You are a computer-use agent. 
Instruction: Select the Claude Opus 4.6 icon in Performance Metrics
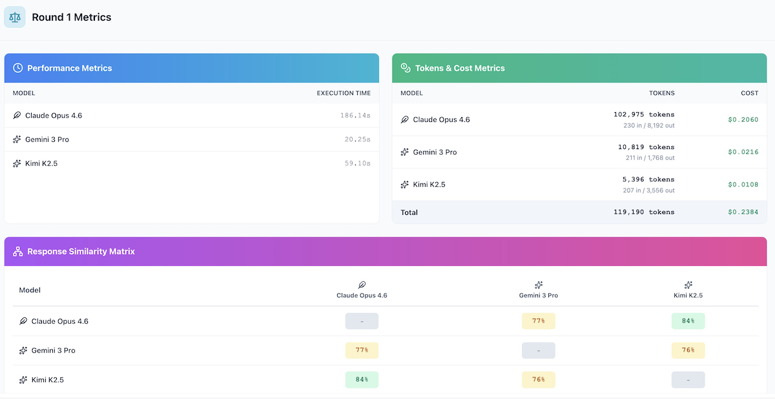(x=19, y=115)
